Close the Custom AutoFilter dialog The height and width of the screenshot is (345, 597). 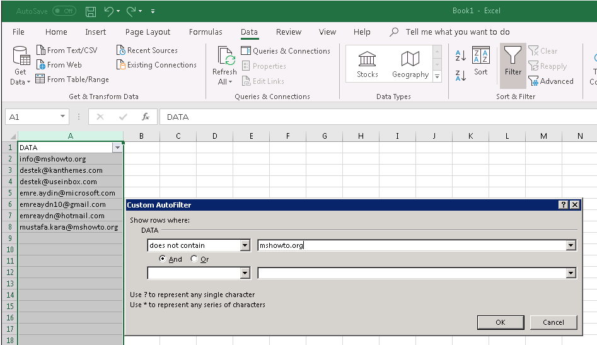coord(575,205)
